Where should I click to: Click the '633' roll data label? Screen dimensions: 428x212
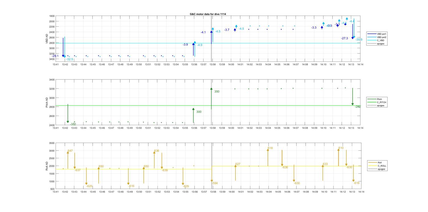click(325, 164)
